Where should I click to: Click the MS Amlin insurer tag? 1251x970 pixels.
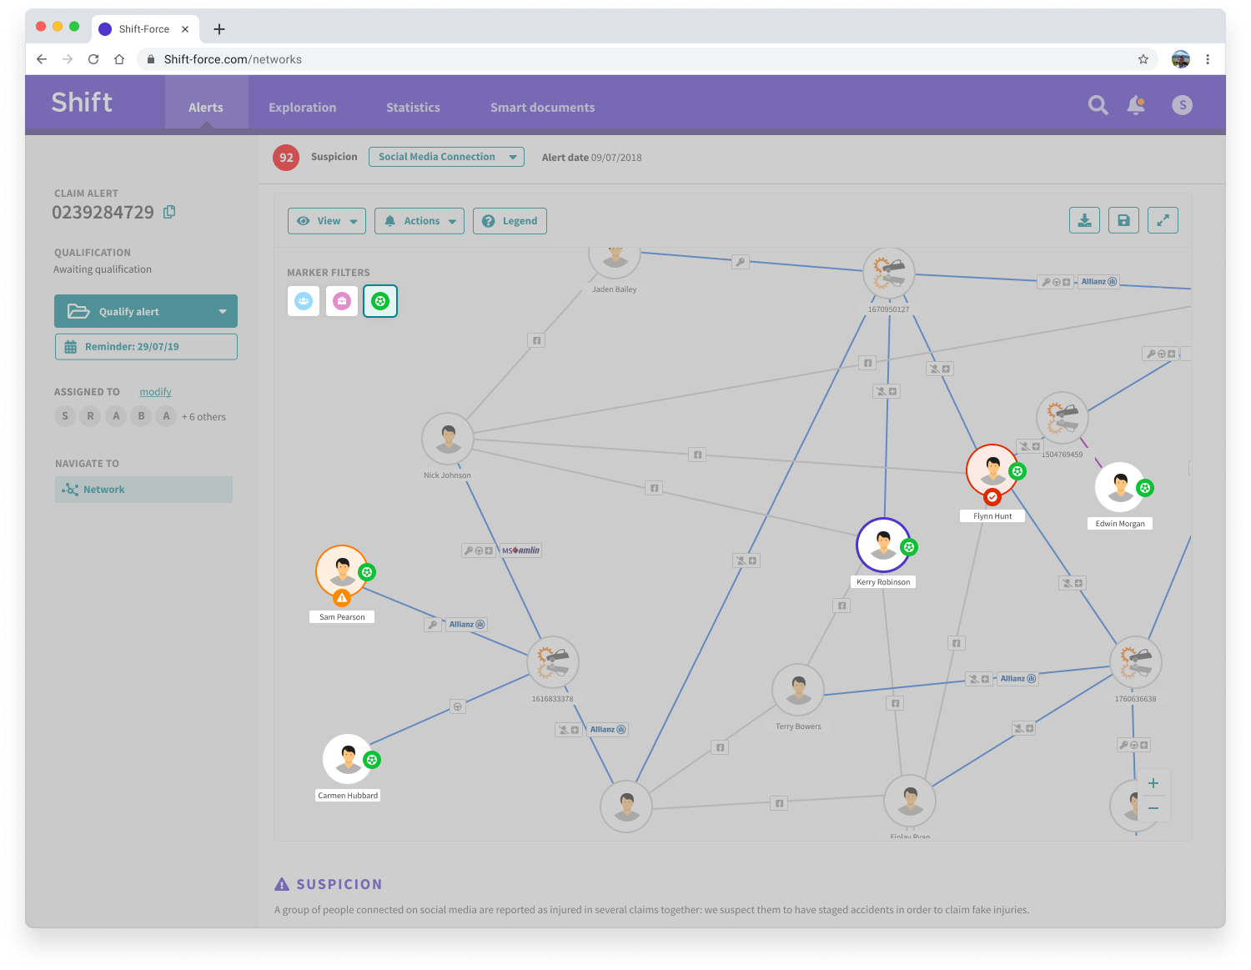point(520,550)
